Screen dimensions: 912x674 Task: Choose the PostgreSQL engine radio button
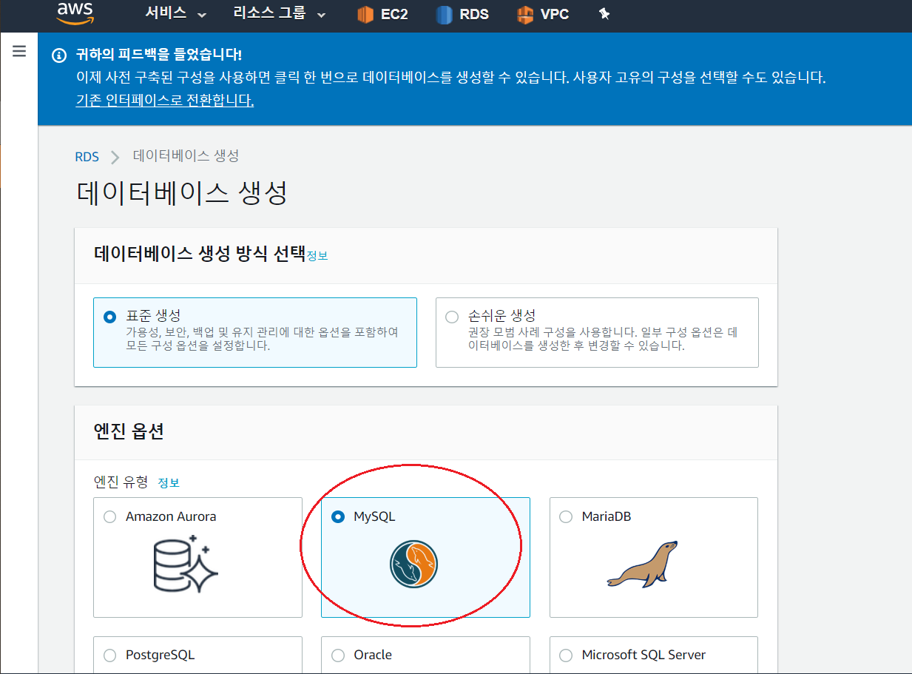click(110, 655)
